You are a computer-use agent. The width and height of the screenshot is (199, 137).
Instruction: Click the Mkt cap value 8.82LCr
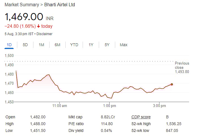coord(108,117)
